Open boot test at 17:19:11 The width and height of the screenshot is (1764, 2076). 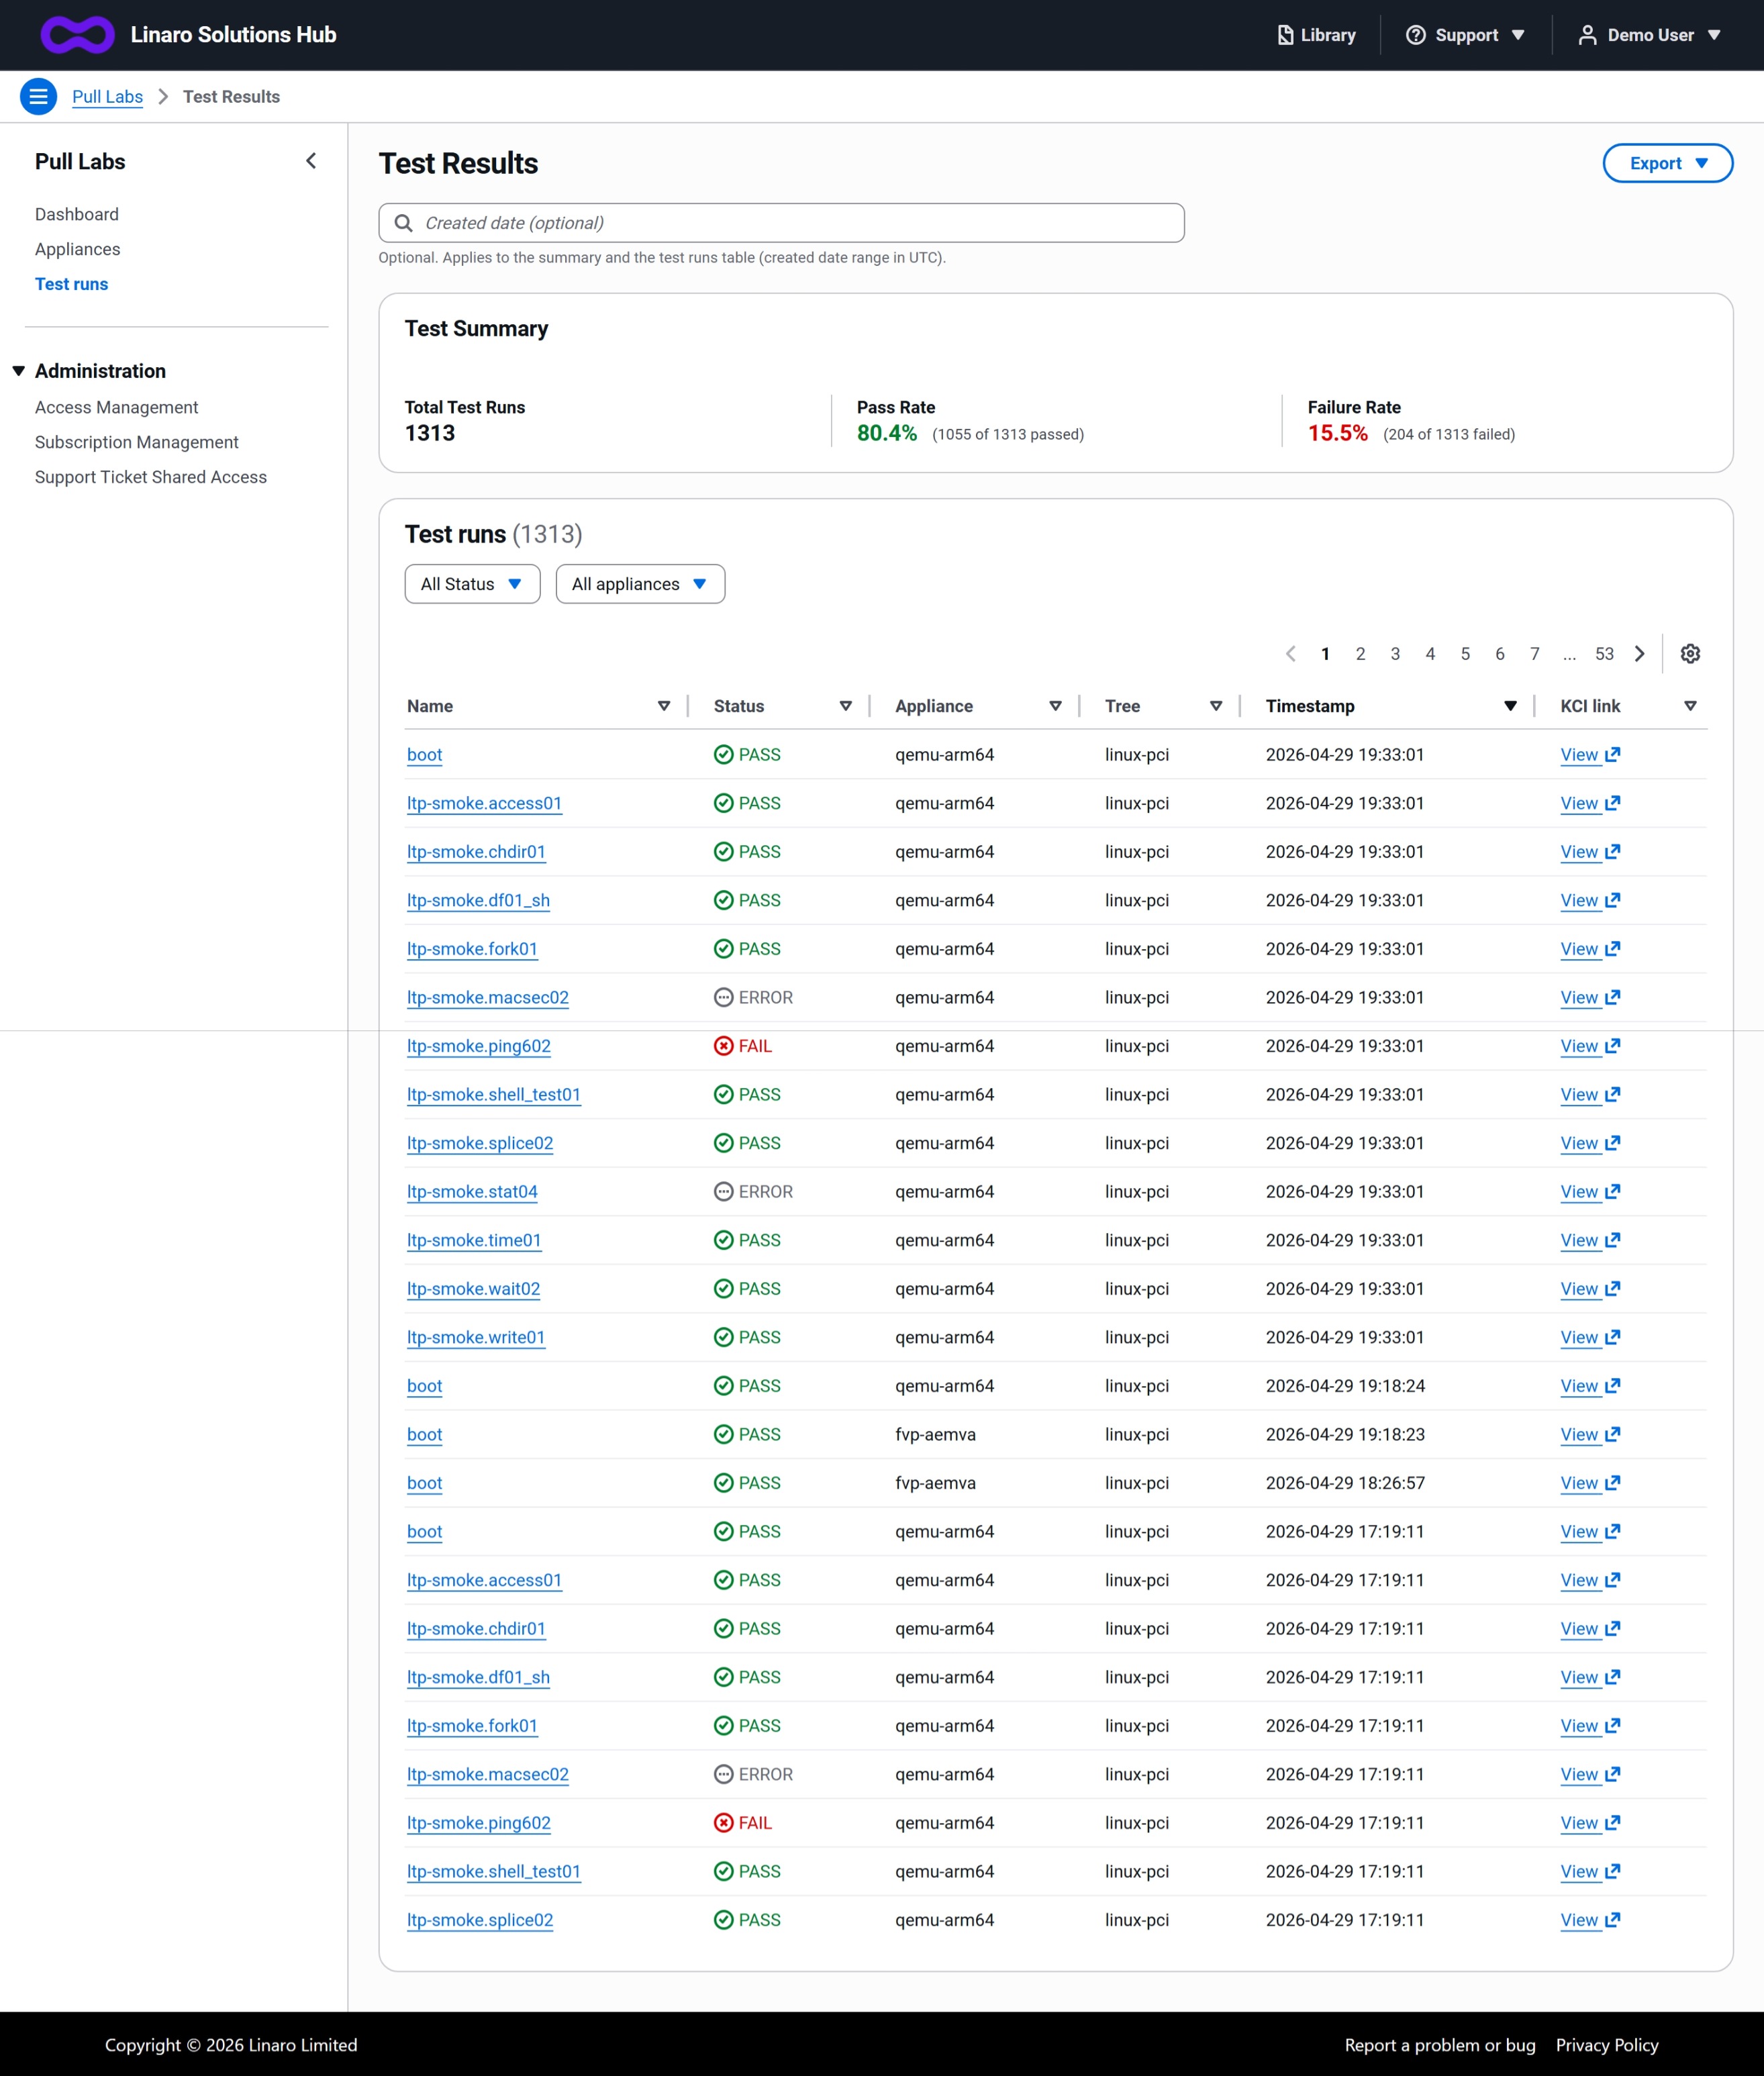tap(424, 1532)
